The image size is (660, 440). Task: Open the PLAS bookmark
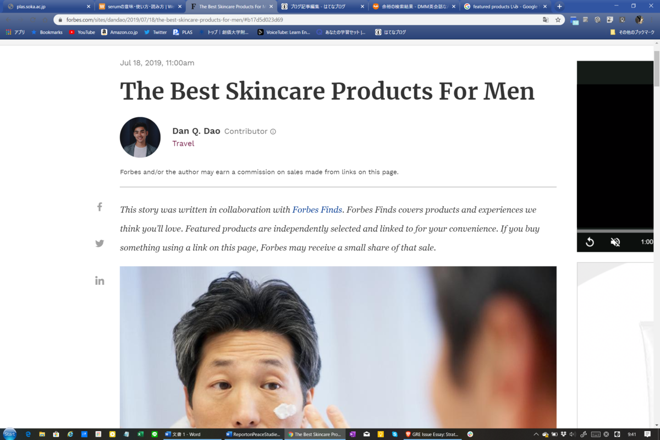click(x=183, y=32)
